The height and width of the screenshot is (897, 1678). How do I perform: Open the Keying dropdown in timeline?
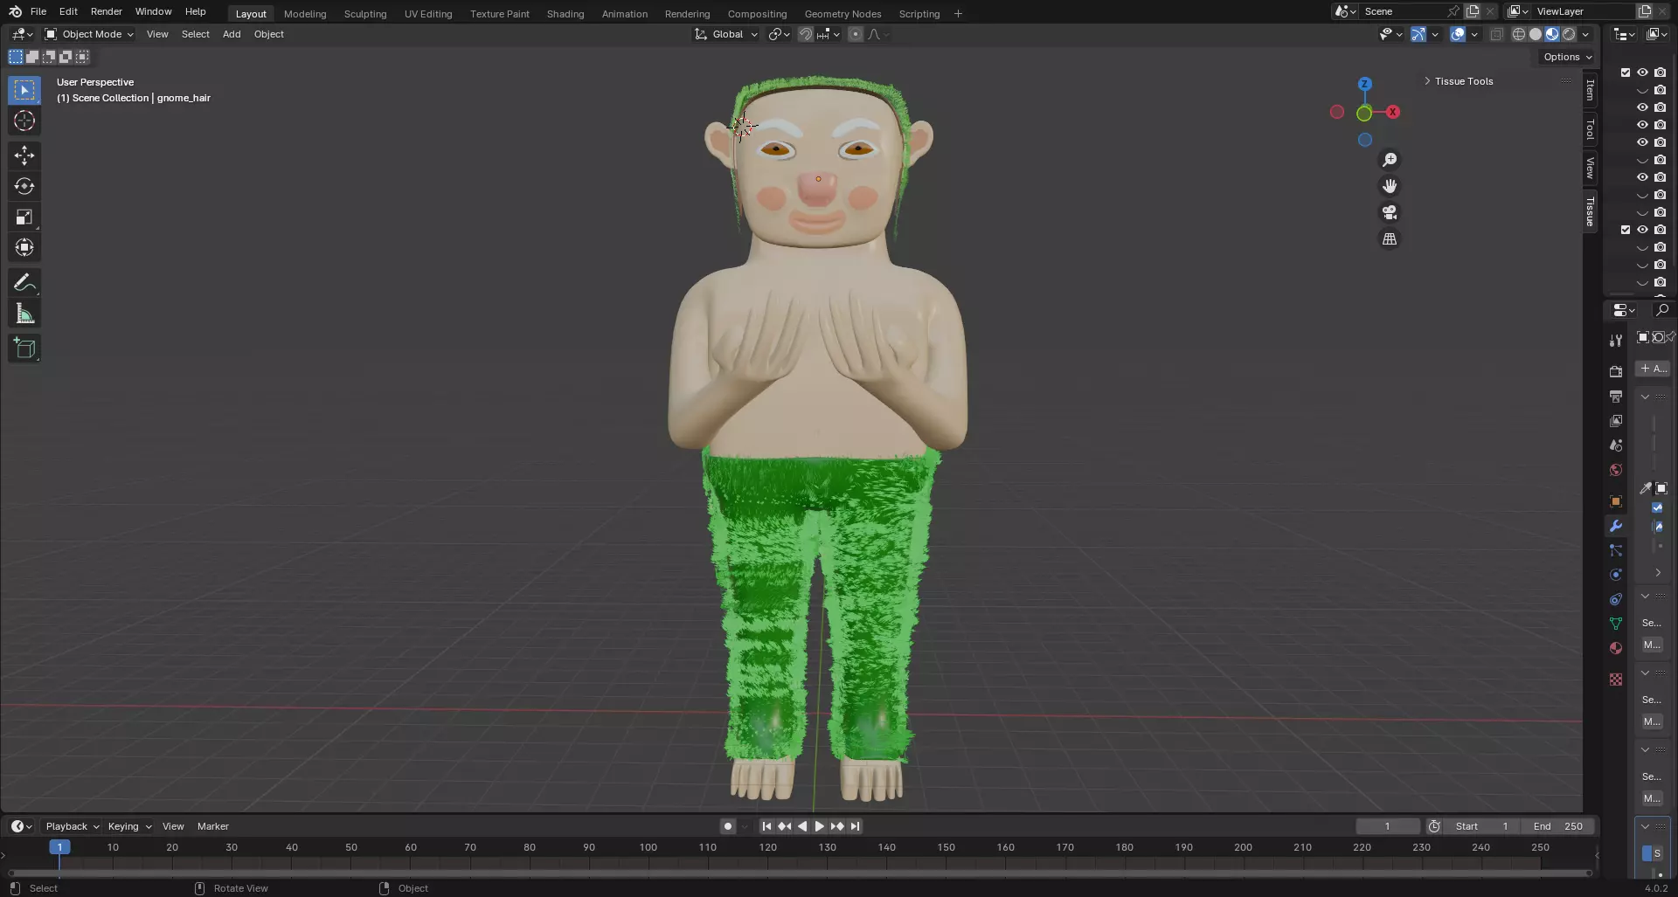pos(129,826)
